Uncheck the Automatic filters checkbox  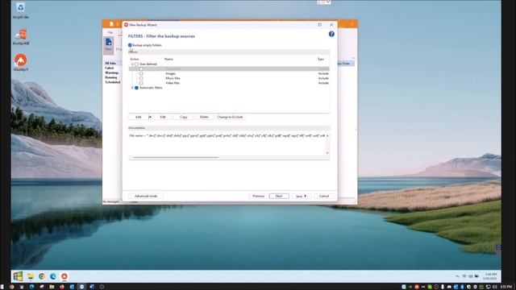pyautogui.click(x=136, y=88)
